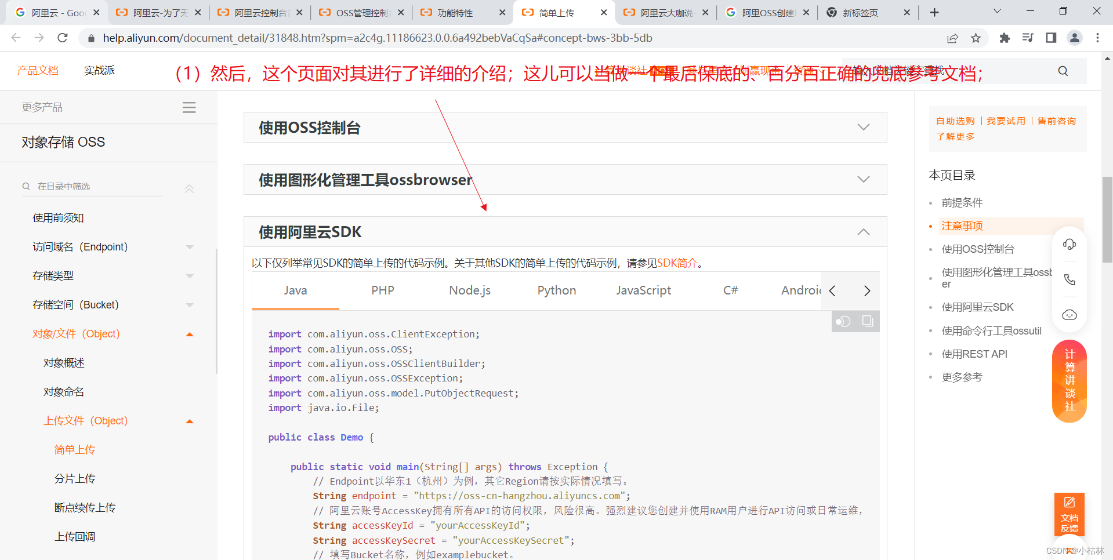Open 对象命名 in sidebar
Screen dimensions: 1113x560
point(64,392)
